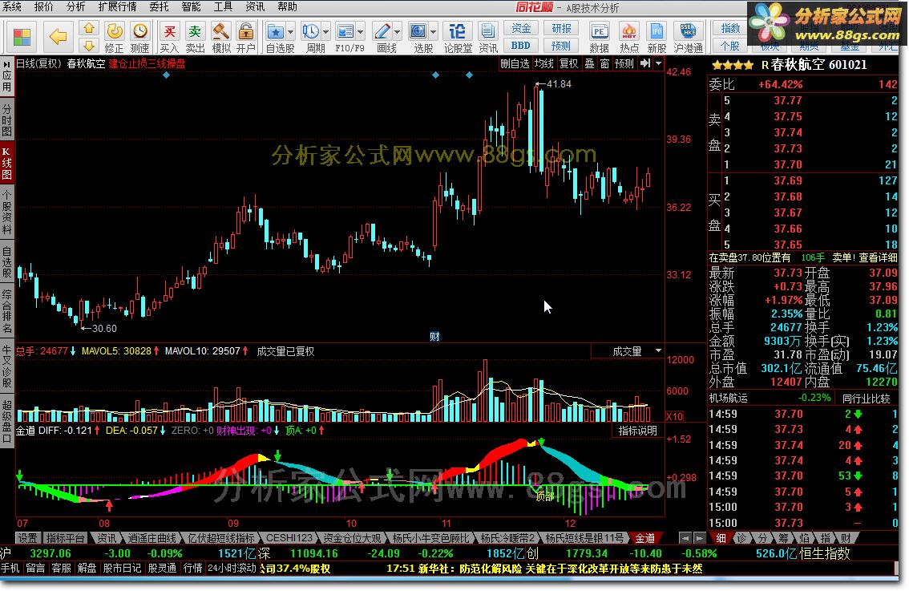Click the 买入 buy icon
The width and height of the screenshot is (909, 591).
coord(168,38)
